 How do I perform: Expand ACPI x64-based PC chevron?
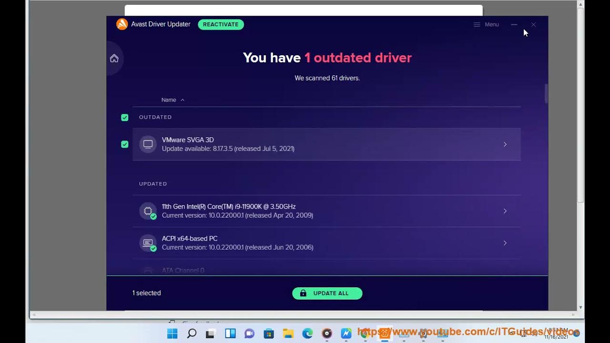(505, 243)
